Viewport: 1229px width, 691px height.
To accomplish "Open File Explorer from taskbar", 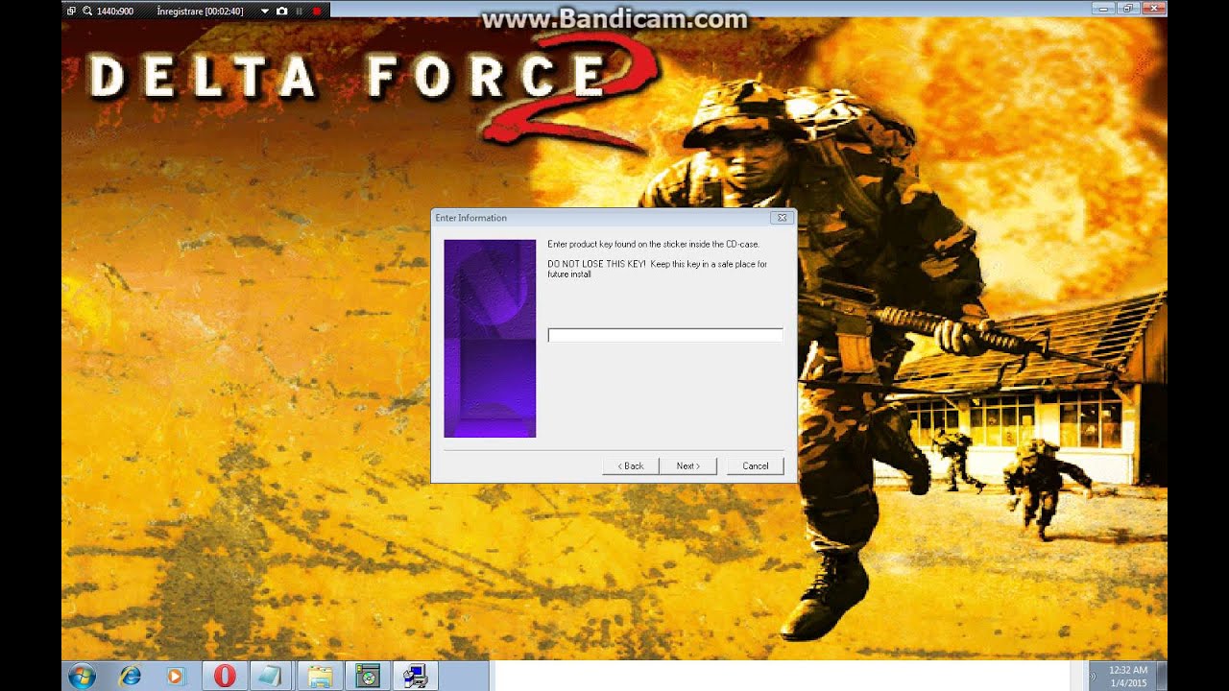I will [x=320, y=676].
